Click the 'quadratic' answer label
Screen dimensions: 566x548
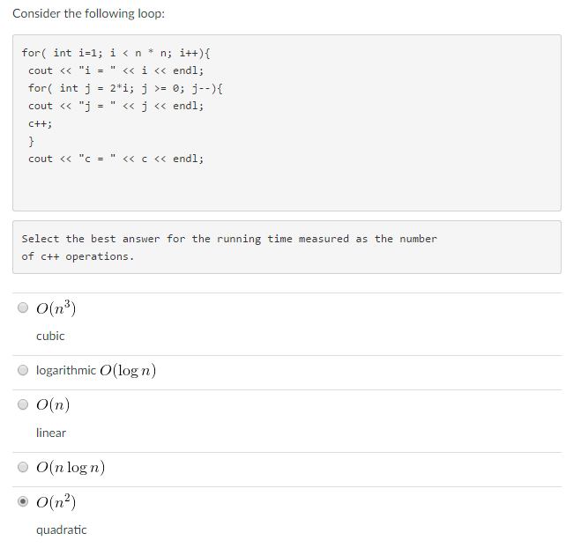point(62,529)
